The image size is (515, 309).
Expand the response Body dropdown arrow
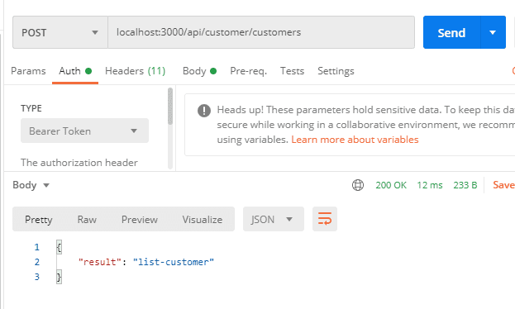point(46,186)
